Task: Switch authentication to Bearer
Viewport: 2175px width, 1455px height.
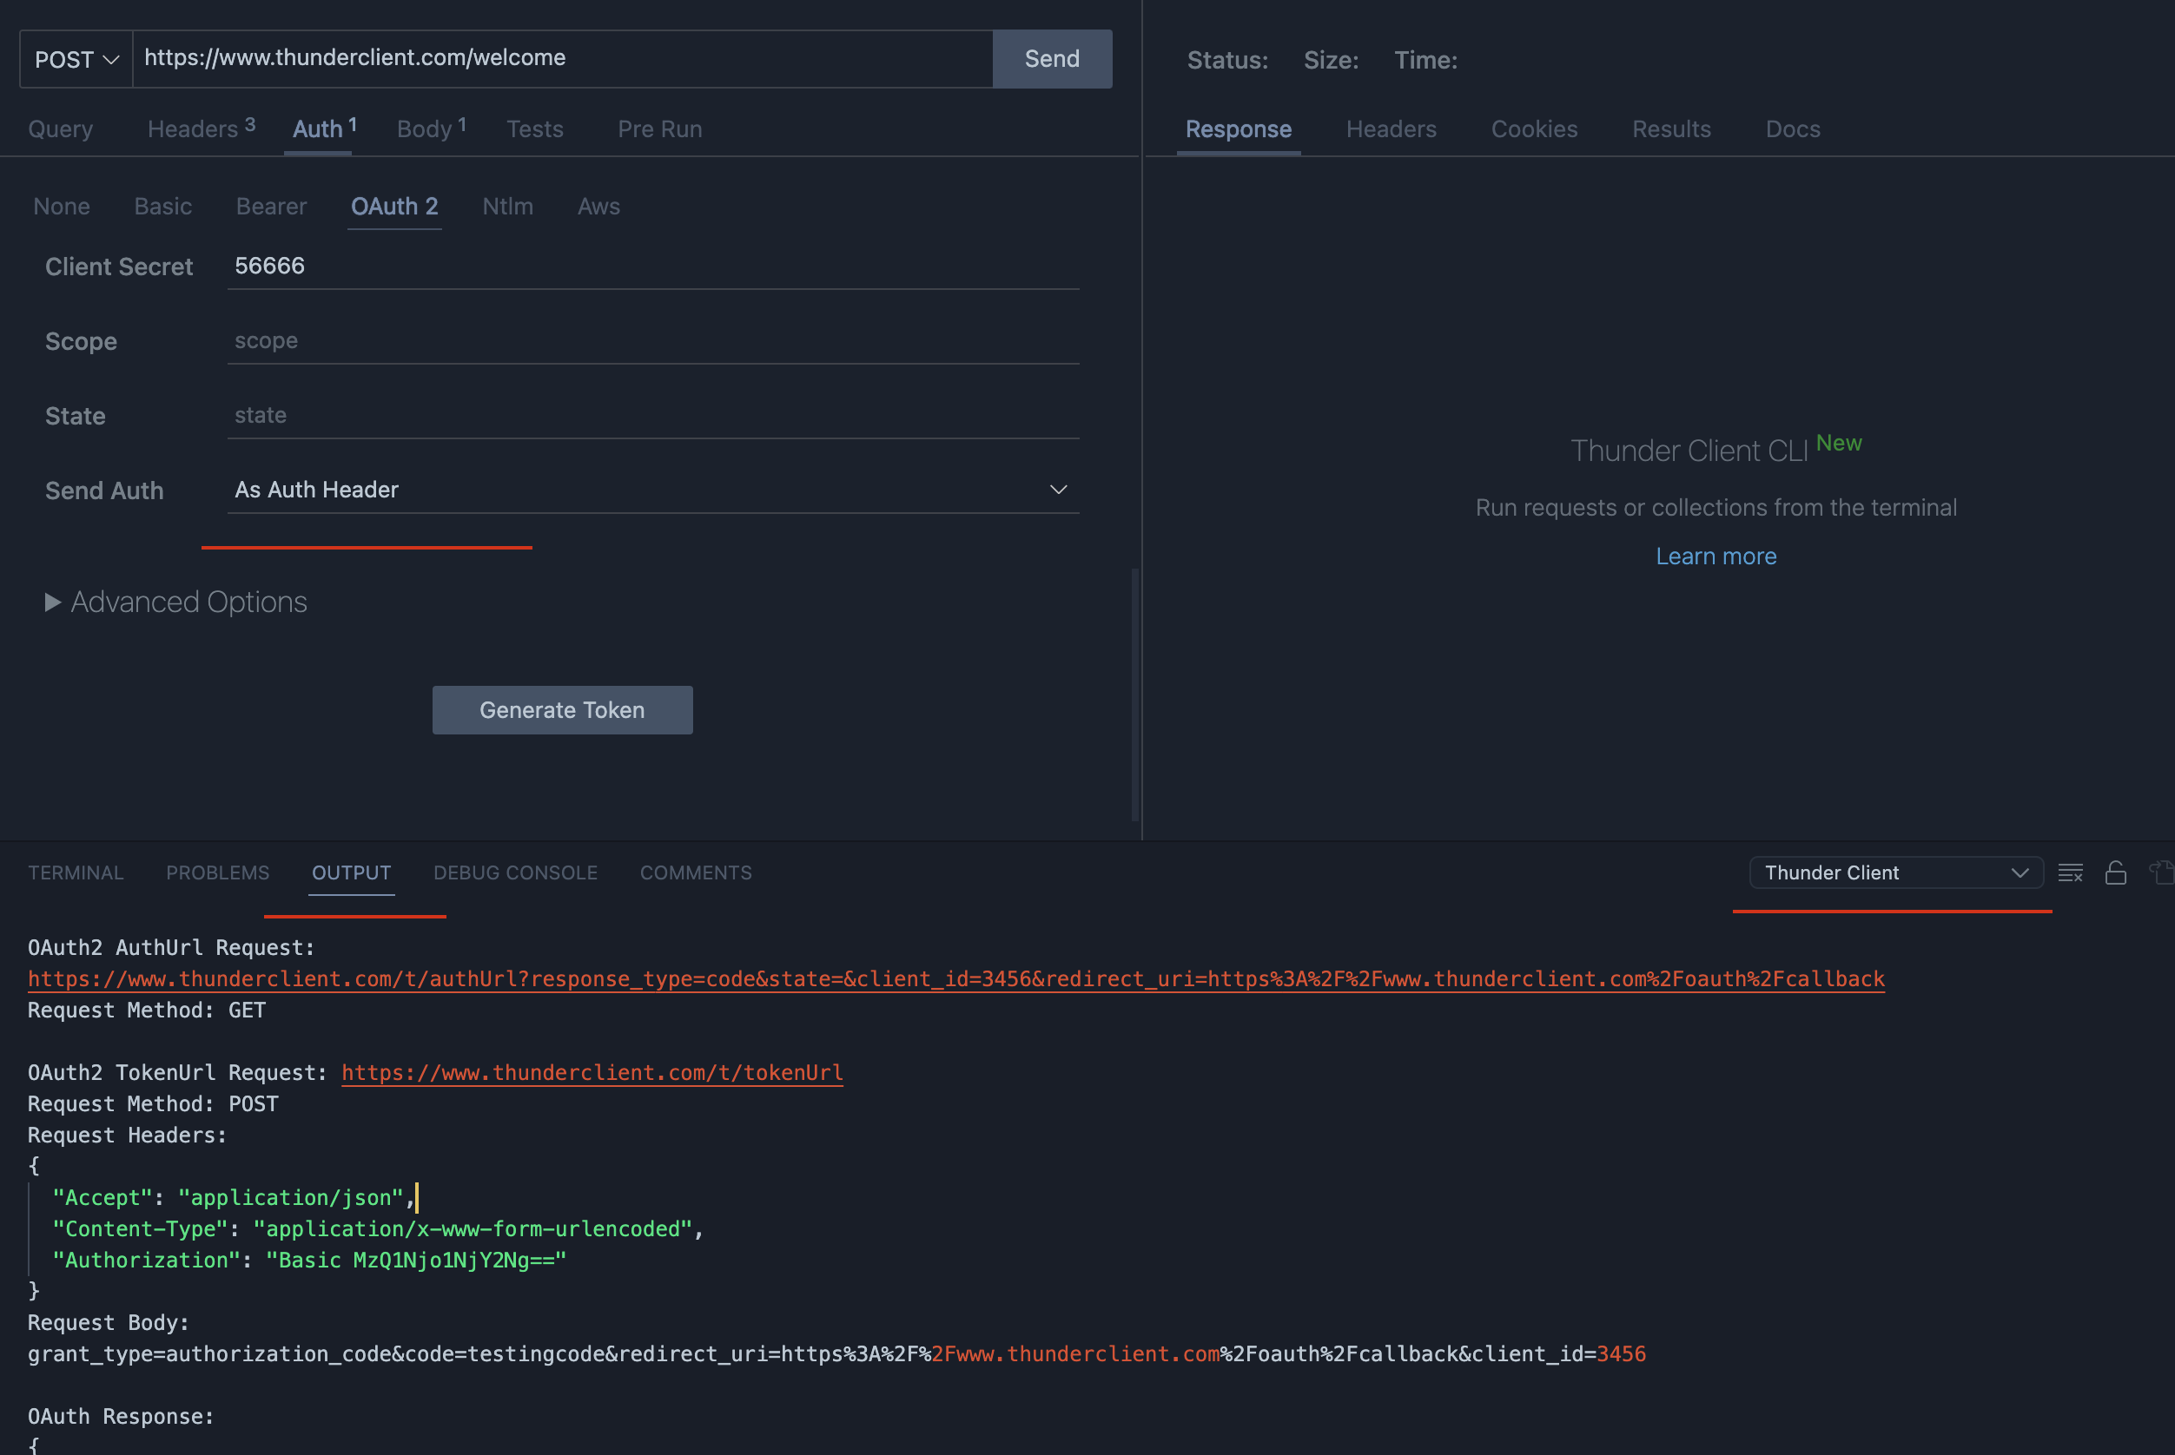Action: coord(270,206)
